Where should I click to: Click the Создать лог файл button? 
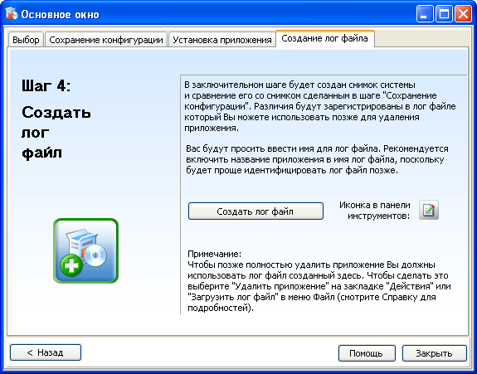(256, 211)
